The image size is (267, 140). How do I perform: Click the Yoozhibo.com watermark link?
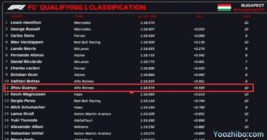[x=238, y=134]
